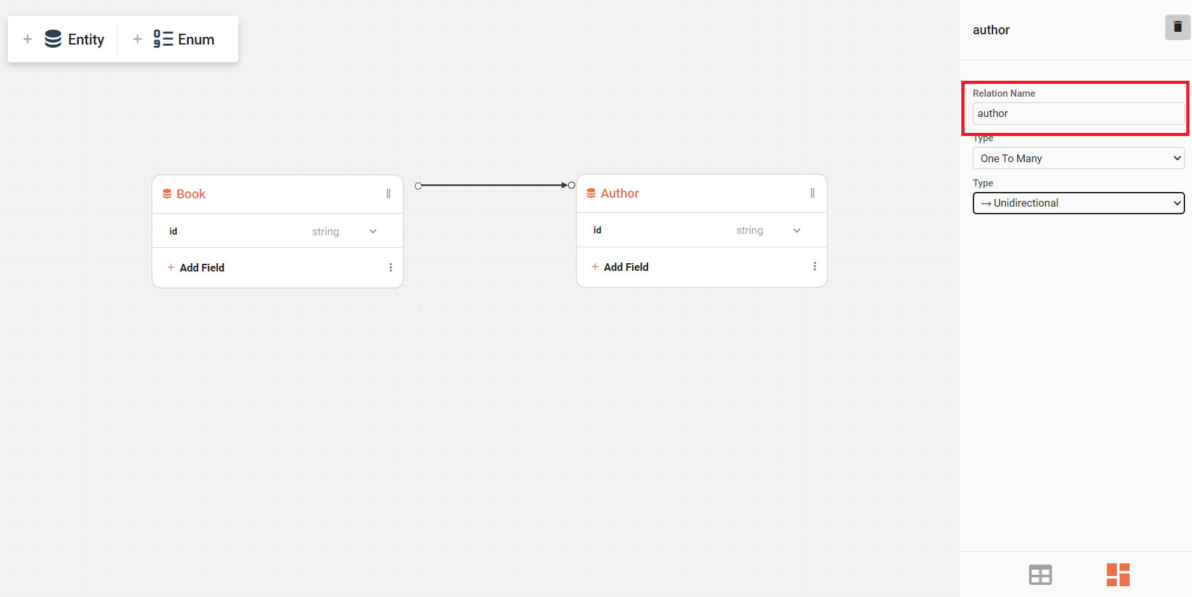Open the Unidirectional direction dropdown

click(x=1078, y=203)
